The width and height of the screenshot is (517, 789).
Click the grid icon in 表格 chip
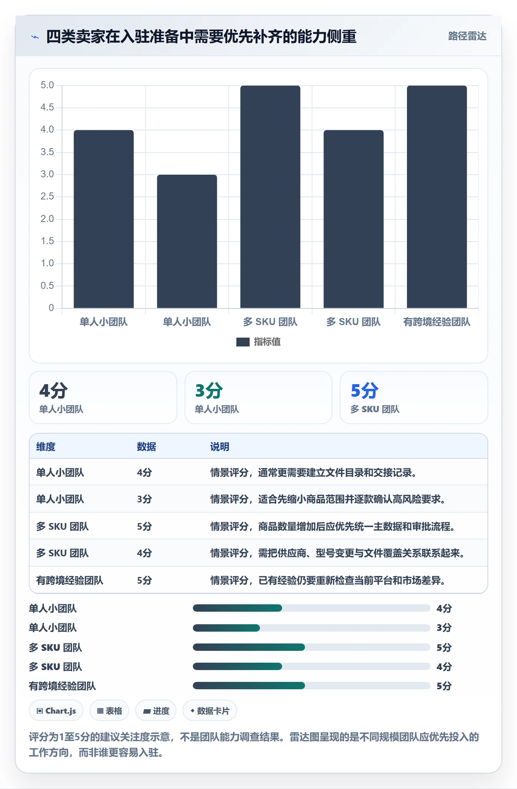point(100,711)
